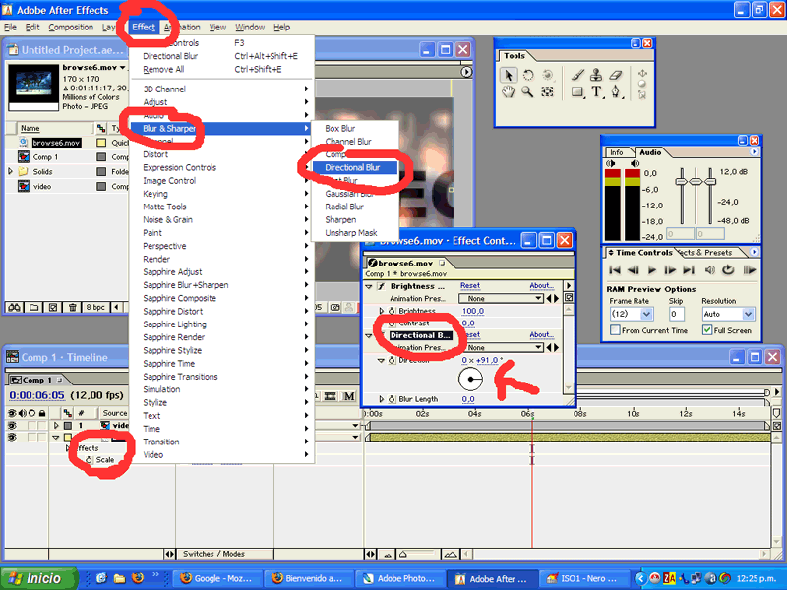Hide layer 1 video eye icon
Screen dimensions: 787x590
[x=12, y=426]
